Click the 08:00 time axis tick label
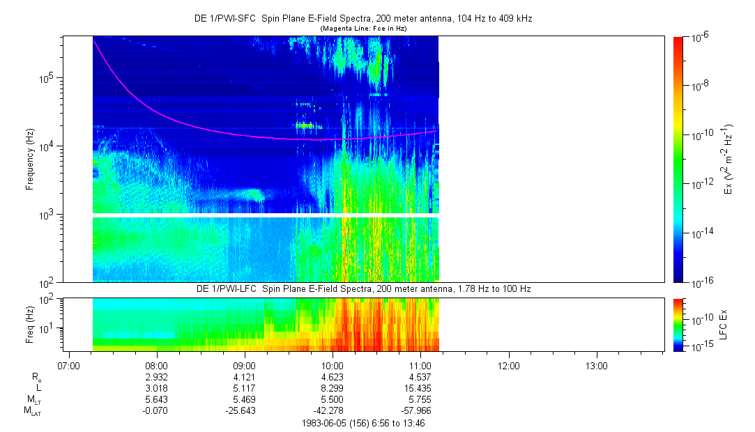The height and width of the screenshot is (432, 755). (x=156, y=365)
